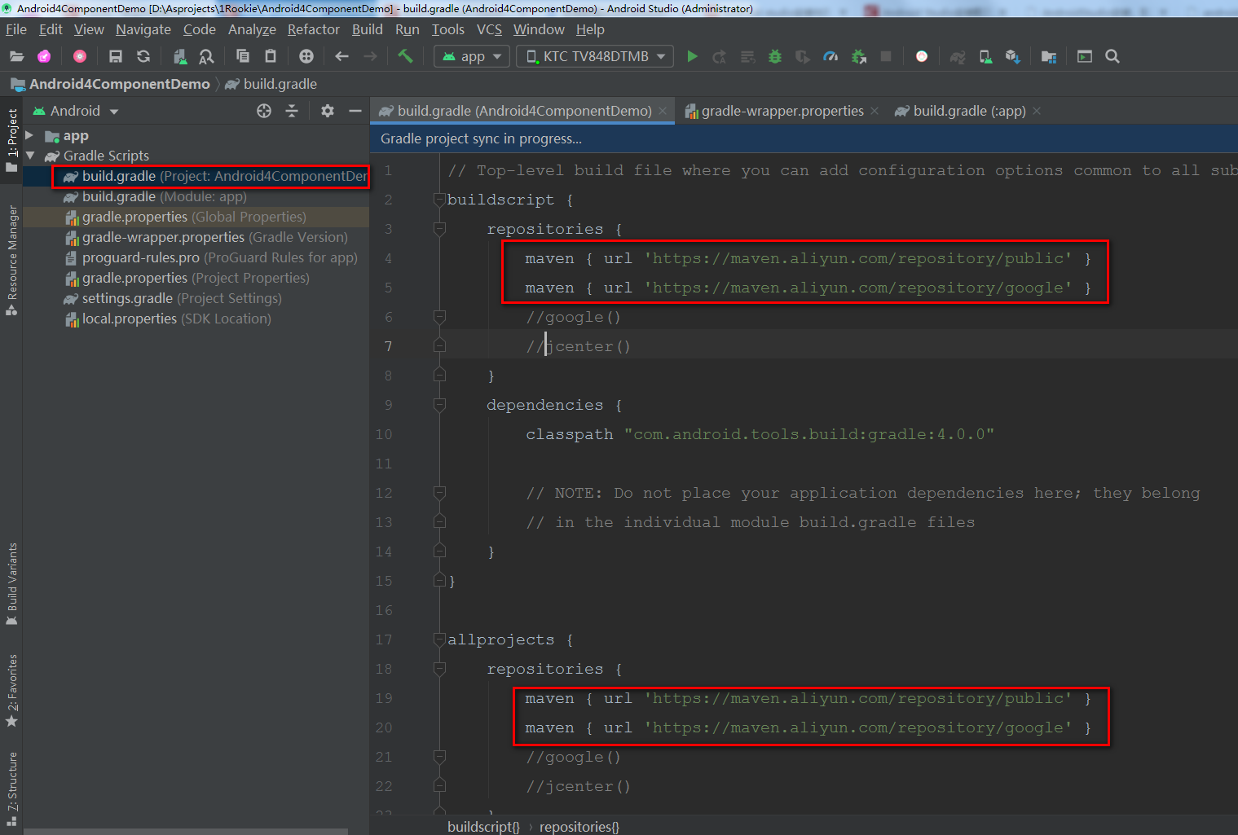Open the Resource Manager side panel

click(x=11, y=260)
